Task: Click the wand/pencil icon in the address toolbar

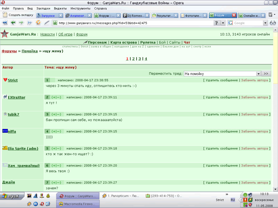Action: (x=47, y=23)
